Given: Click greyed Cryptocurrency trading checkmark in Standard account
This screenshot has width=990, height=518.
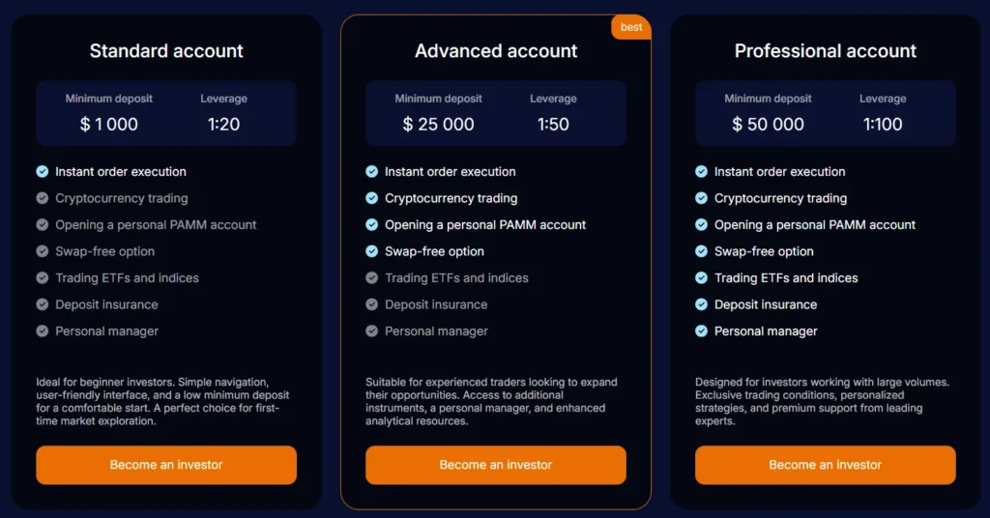Looking at the screenshot, I should pos(43,198).
